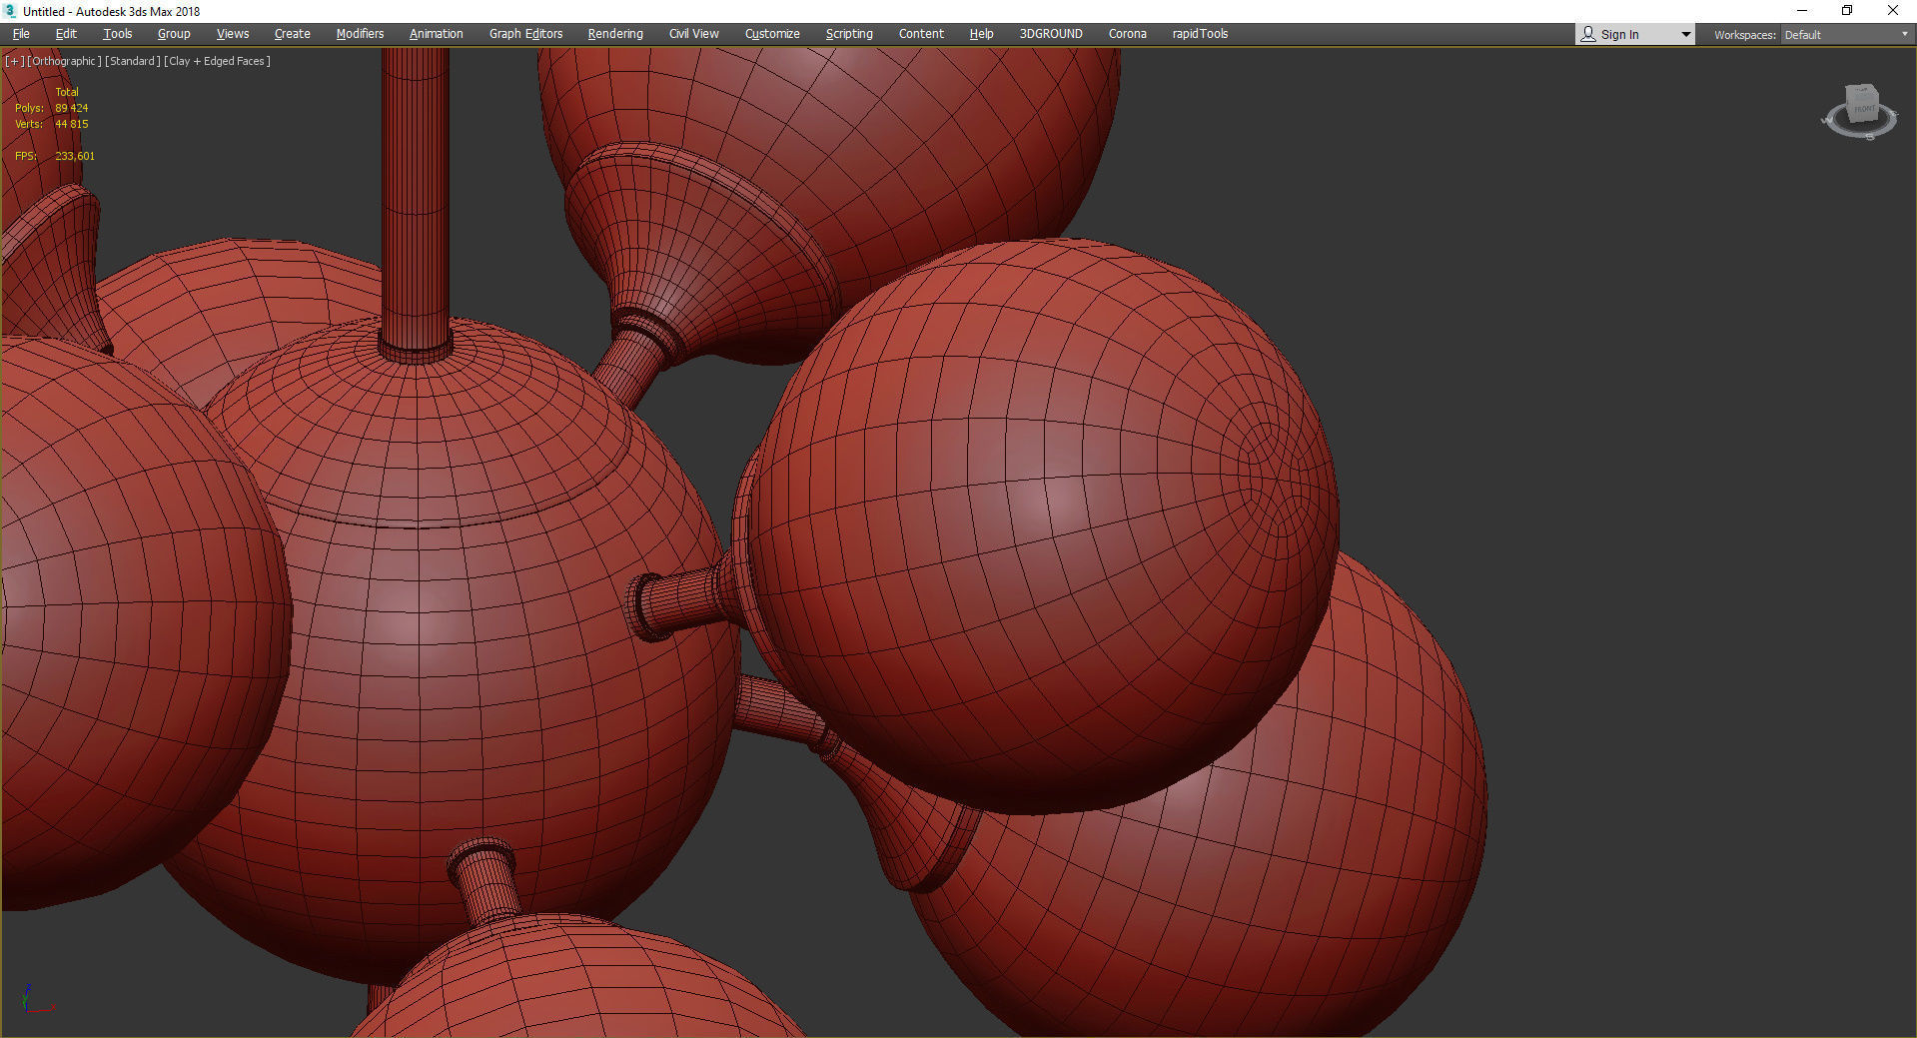Open the Help menu
Viewport: 1917px width, 1038px height.
pyautogui.click(x=981, y=34)
